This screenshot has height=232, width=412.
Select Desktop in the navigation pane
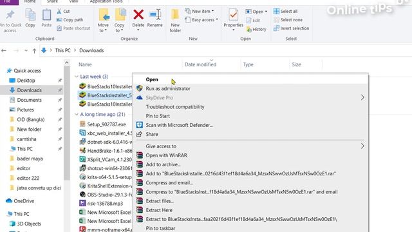26,81
